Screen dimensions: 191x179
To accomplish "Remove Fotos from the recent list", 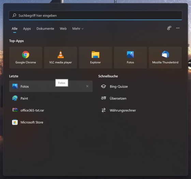I will (87, 86).
